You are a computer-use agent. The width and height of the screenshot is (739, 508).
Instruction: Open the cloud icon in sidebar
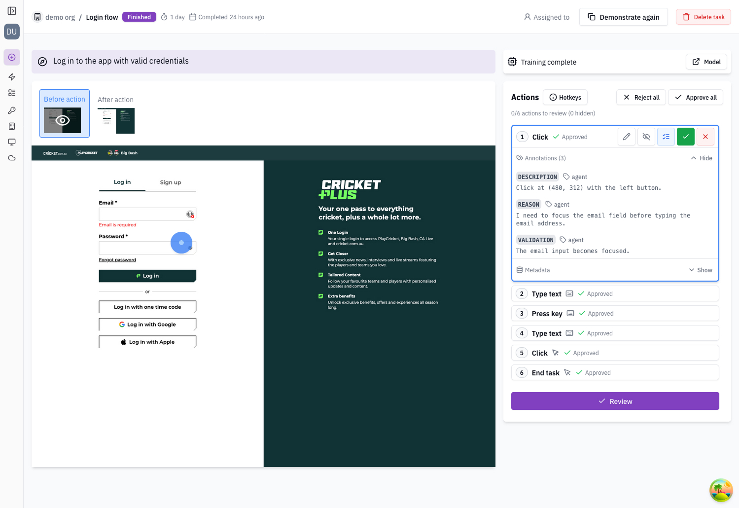pyautogui.click(x=12, y=158)
